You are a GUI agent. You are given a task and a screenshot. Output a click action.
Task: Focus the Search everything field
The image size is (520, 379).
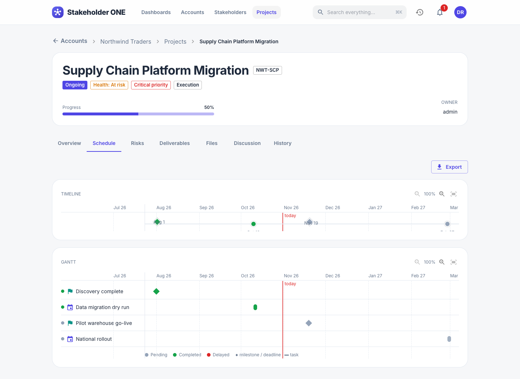[360, 12]
